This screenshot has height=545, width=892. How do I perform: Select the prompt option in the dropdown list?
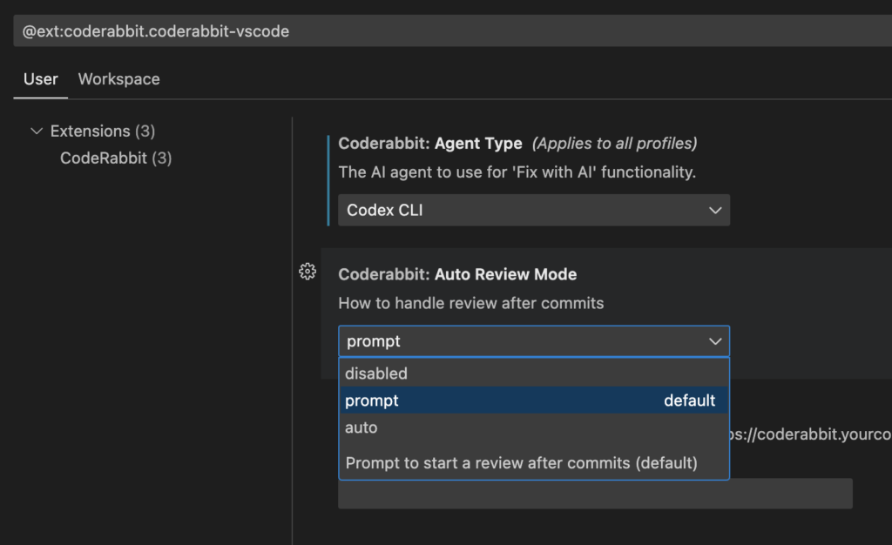tap(372, 400)
